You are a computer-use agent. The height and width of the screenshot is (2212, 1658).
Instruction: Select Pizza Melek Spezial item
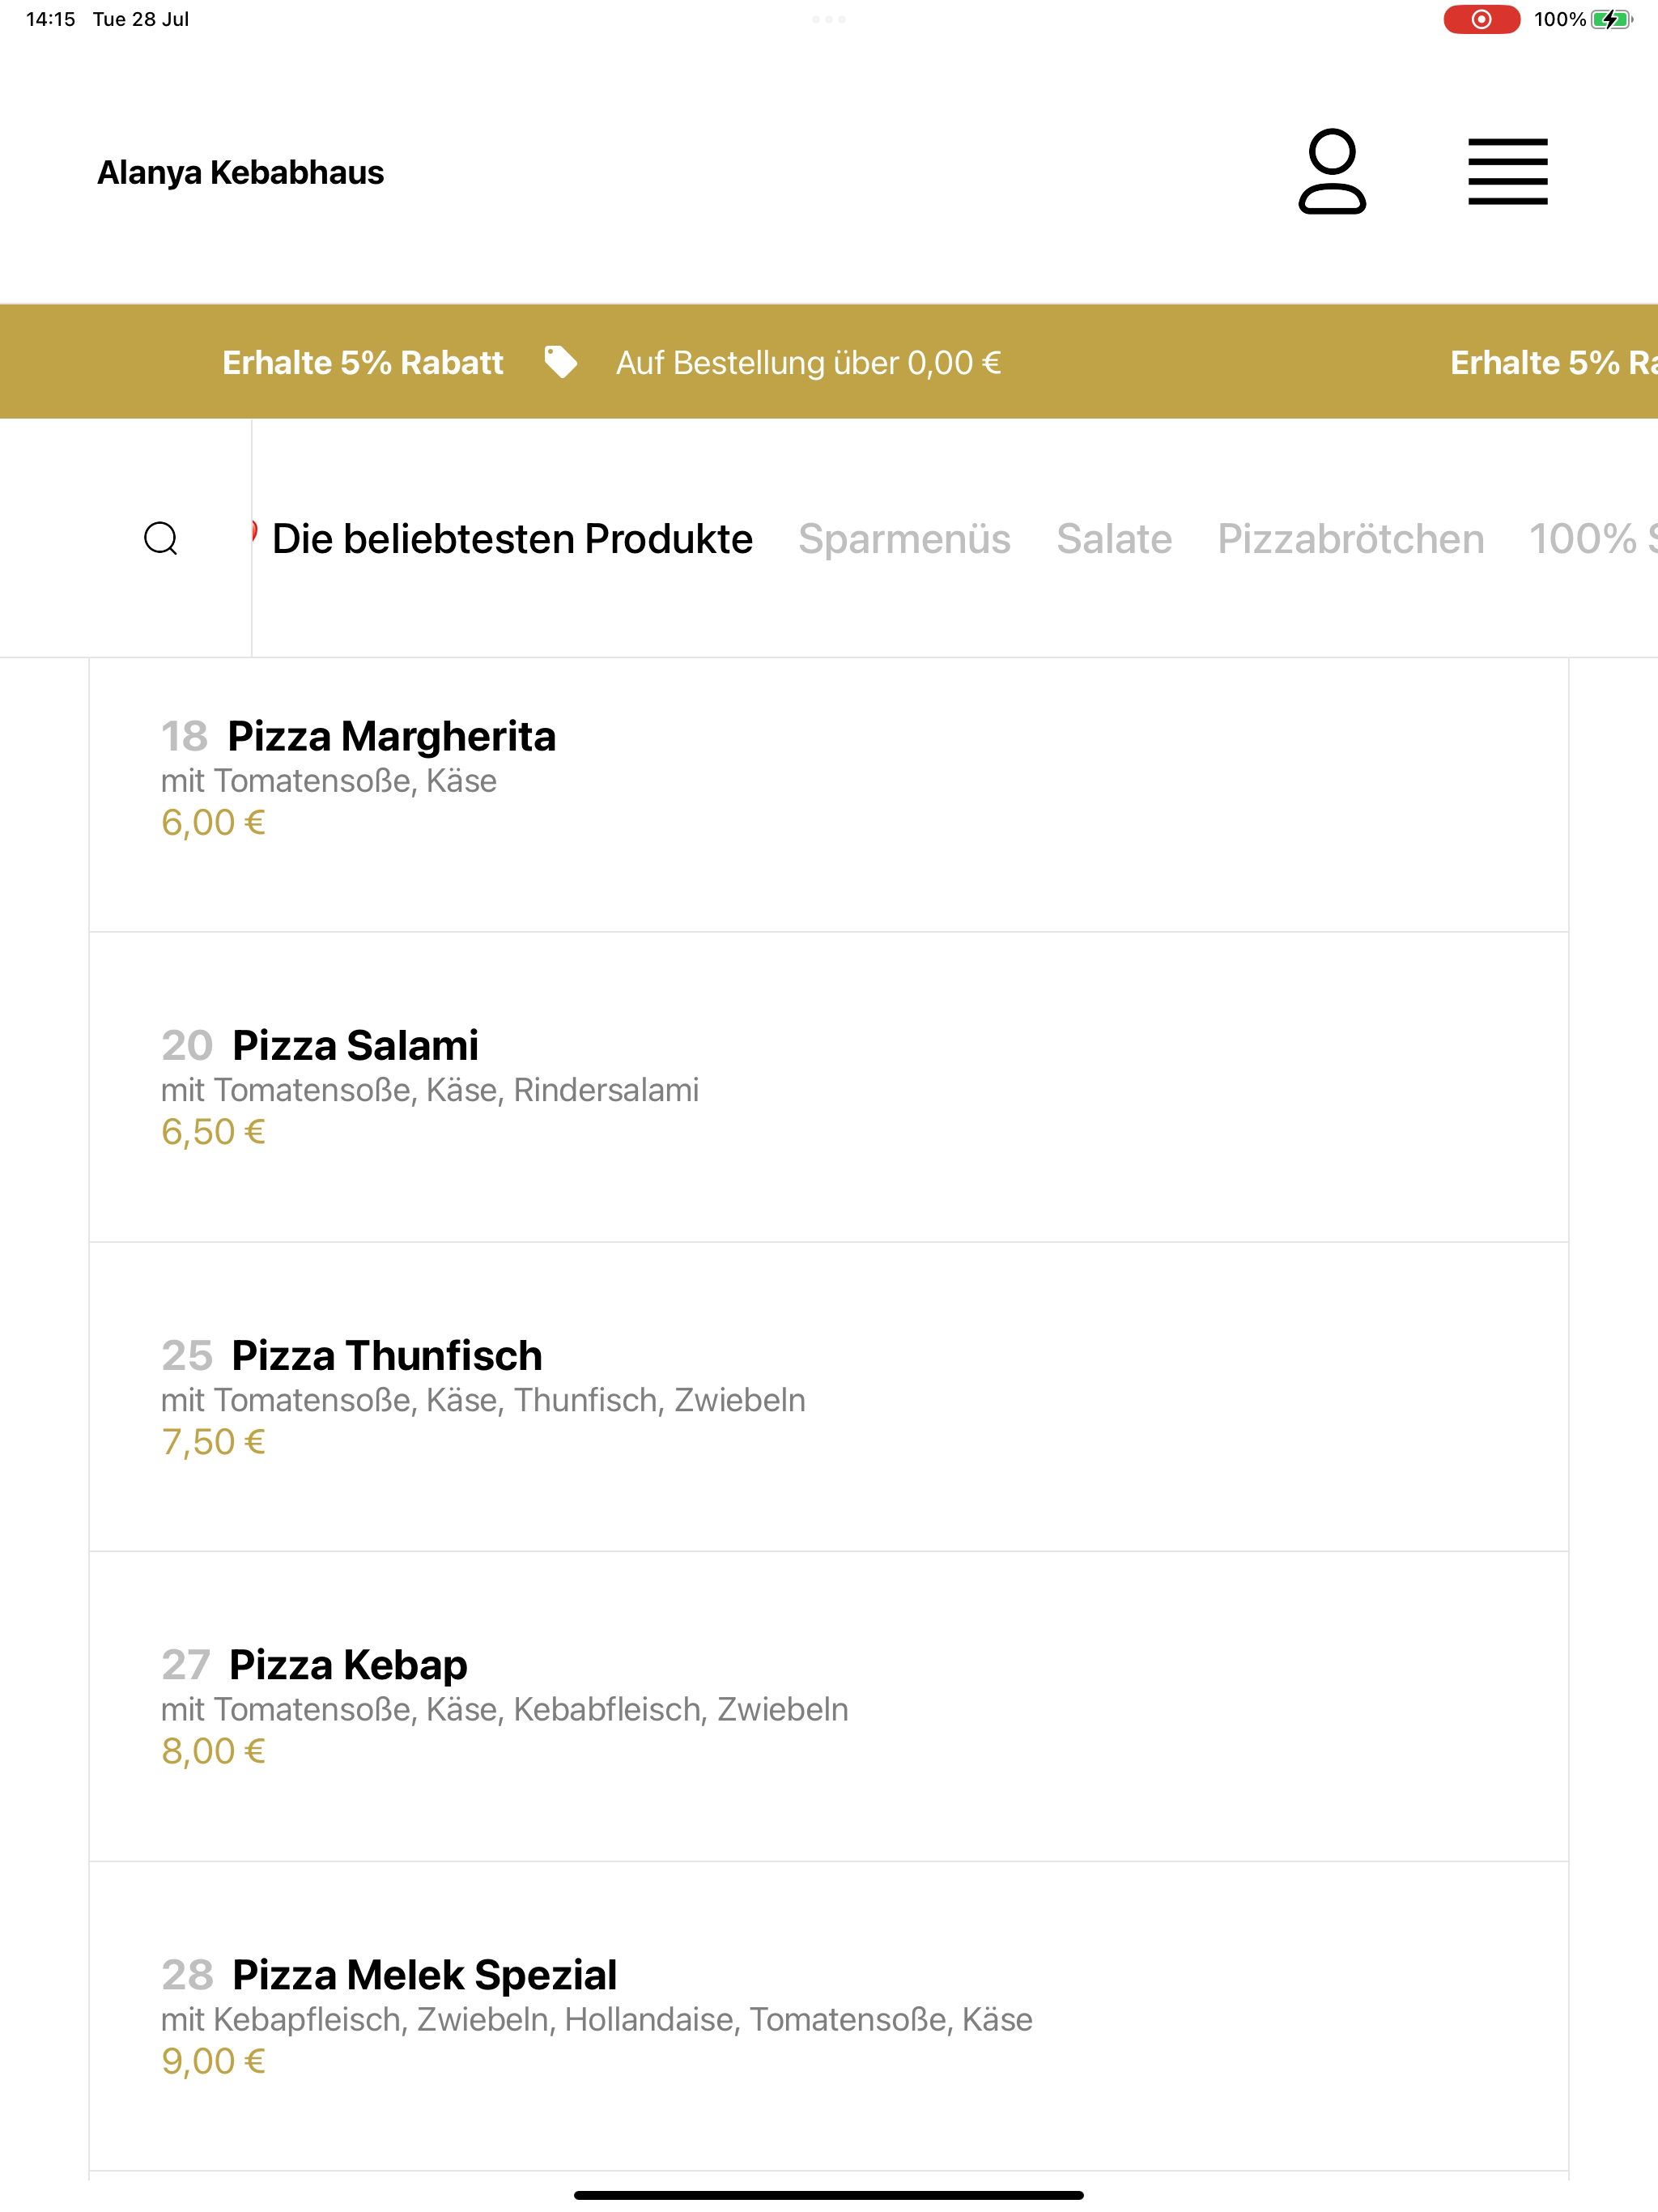(829, 2016)
